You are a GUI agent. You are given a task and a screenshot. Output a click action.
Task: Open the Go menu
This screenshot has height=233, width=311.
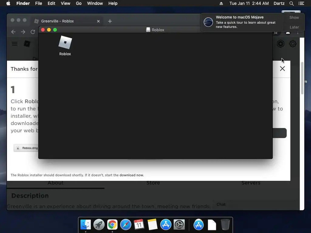pyautogui.click(x=79, y=3)
